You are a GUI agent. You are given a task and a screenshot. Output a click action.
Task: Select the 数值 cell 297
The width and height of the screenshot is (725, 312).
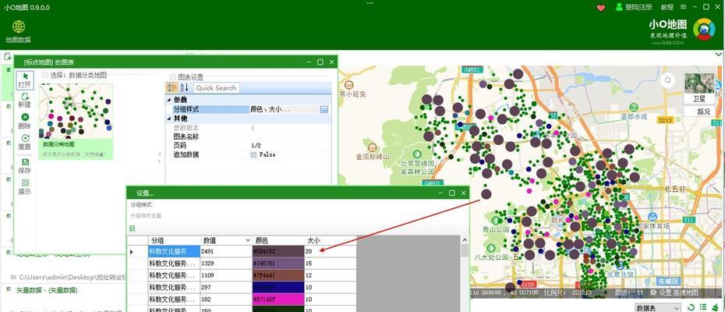click(x=226, y=288)
